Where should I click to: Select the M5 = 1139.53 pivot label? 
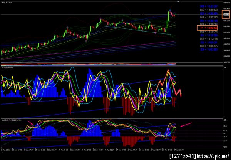[209, 10]
